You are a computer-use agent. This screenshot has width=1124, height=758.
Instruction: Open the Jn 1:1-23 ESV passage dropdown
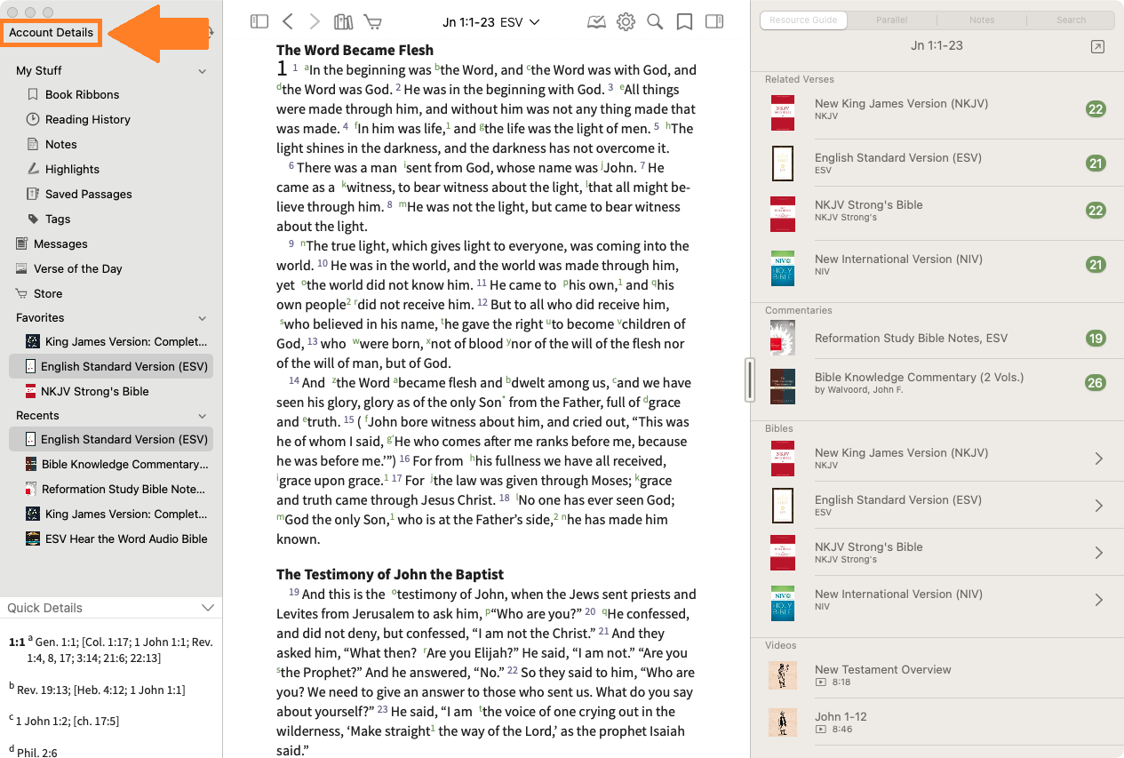pyautogui.click(x=490, y=21)
